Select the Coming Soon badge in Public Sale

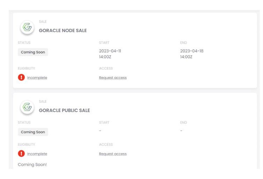click(33, 132)
